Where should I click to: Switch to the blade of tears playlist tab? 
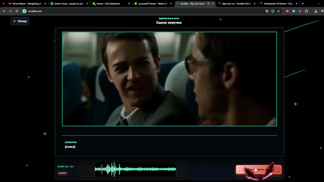tap(69, 4)
